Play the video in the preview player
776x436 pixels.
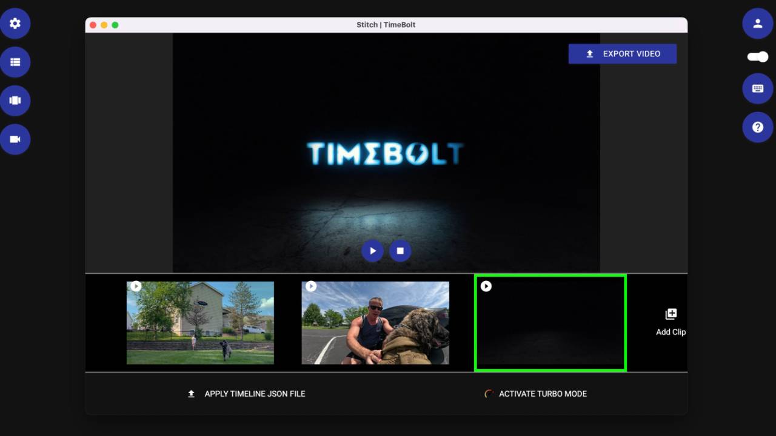[x=372, y=250]
